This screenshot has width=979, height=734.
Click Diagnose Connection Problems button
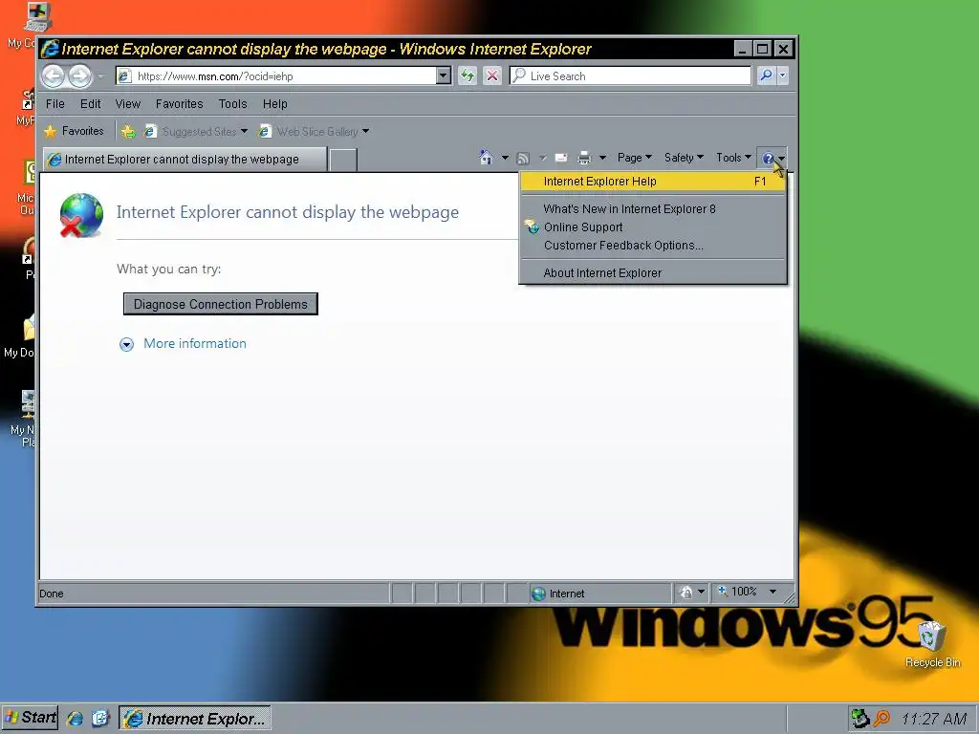[221, 304]
